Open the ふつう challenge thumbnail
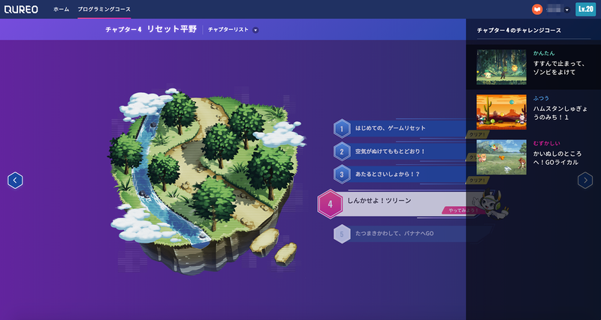The width and height of the screenshot is (601, 320). click(501, 112)
